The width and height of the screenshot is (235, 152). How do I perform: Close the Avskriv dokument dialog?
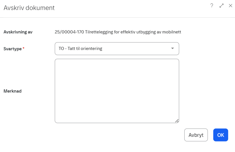(230, 6)
